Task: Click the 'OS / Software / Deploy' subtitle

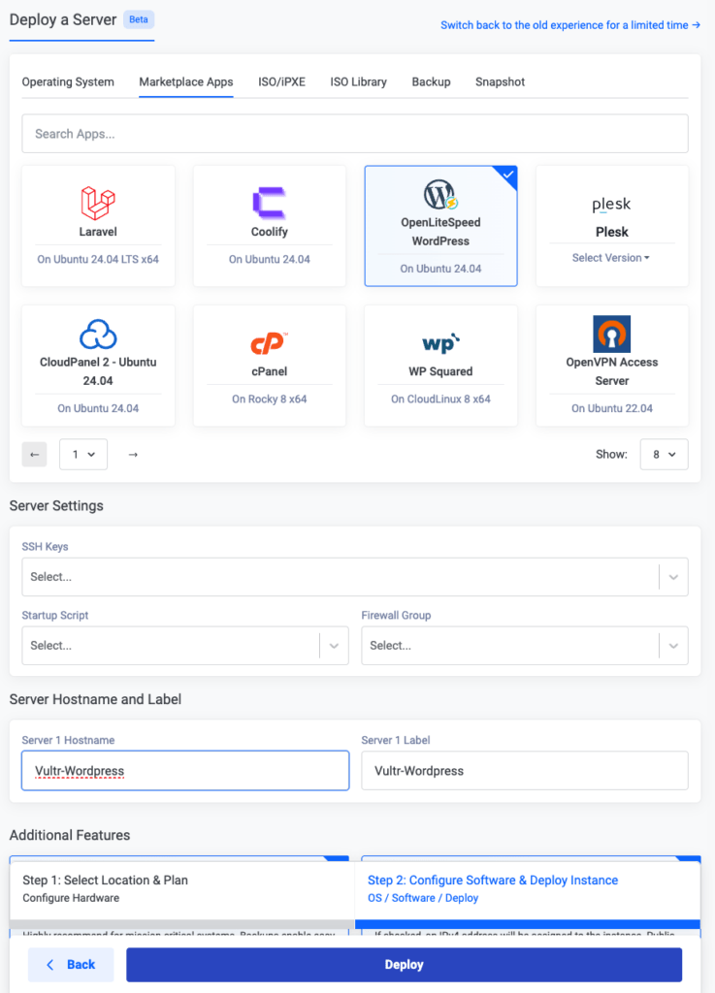Action: click(423, 898)
